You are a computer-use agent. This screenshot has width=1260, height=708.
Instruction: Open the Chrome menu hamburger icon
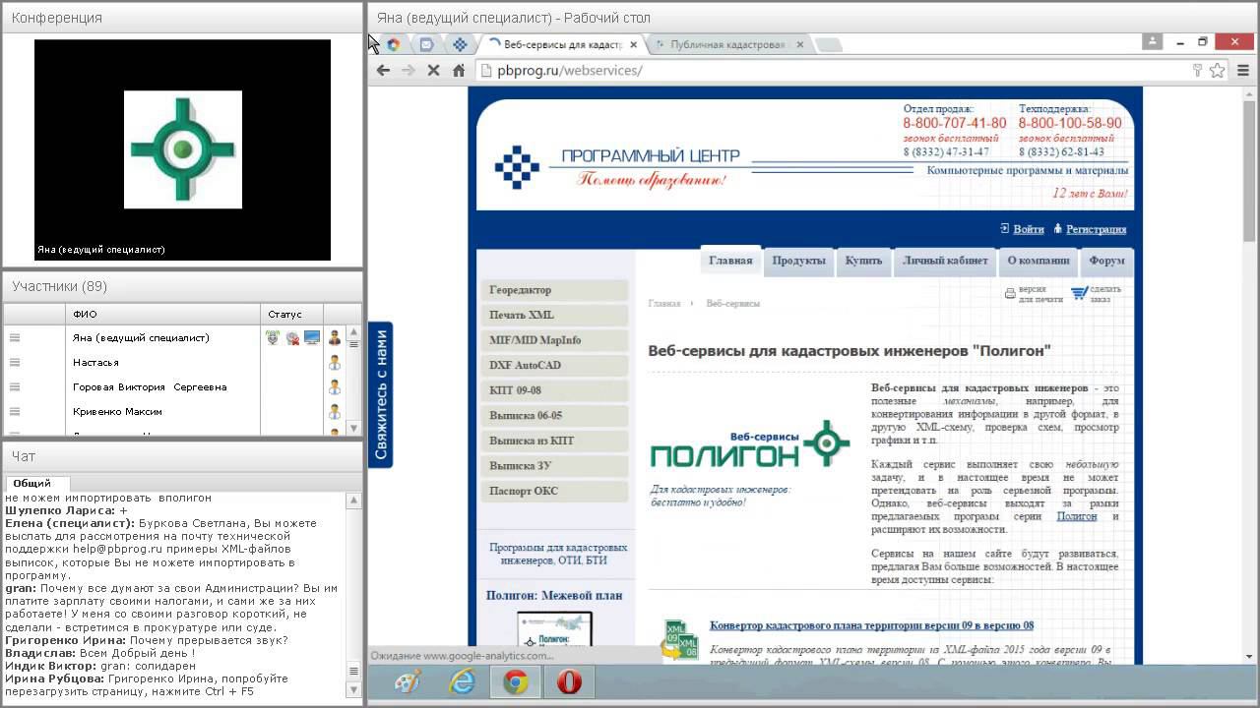pyautogui.click(x=1241, y=70)
